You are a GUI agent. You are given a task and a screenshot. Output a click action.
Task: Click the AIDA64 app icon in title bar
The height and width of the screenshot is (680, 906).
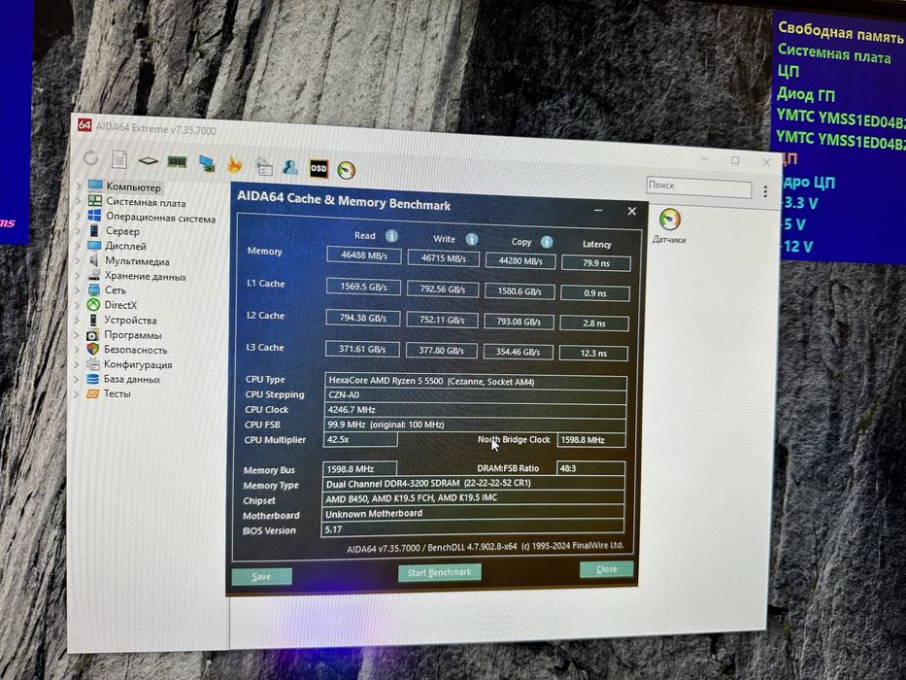pos(84,124)
